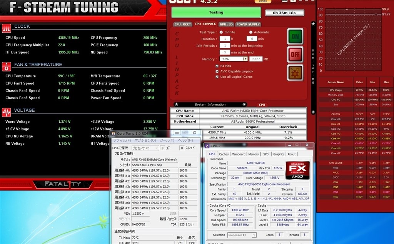Screen dimensions: 394x244
Task: Click the CLOCK section icon in F-Stream Tuning
Action: coord(6,28)
